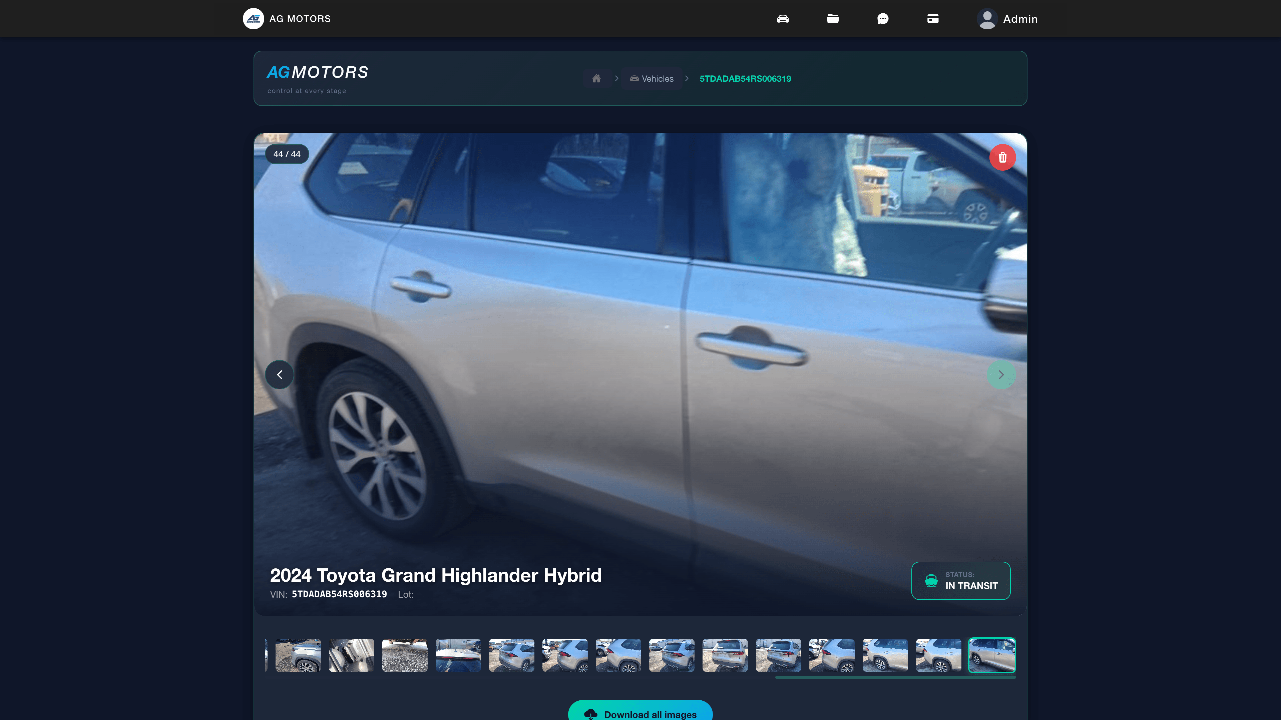Select the highlighted current thumbnail
This screenshot has width=1281, height=720.
coord(992,655)
